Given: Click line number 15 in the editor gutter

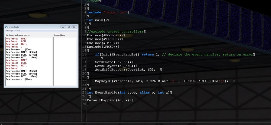Looking at the screenshot, I should (x=84, y=55).
